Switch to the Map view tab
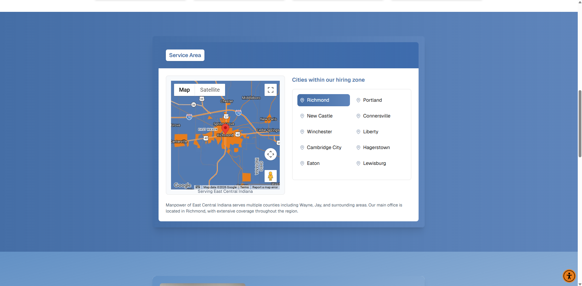The width and height of the screenshot is (582, 286). [184, 90]
